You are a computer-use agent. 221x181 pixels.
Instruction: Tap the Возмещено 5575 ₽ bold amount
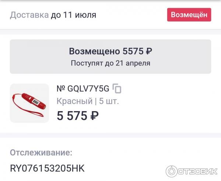[110, 51]
